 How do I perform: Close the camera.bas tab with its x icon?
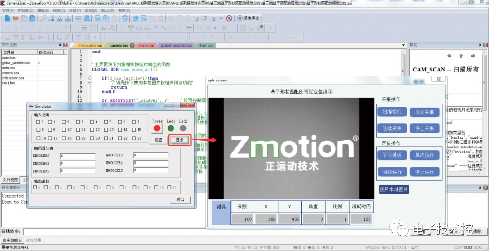[x=133, y=46]
